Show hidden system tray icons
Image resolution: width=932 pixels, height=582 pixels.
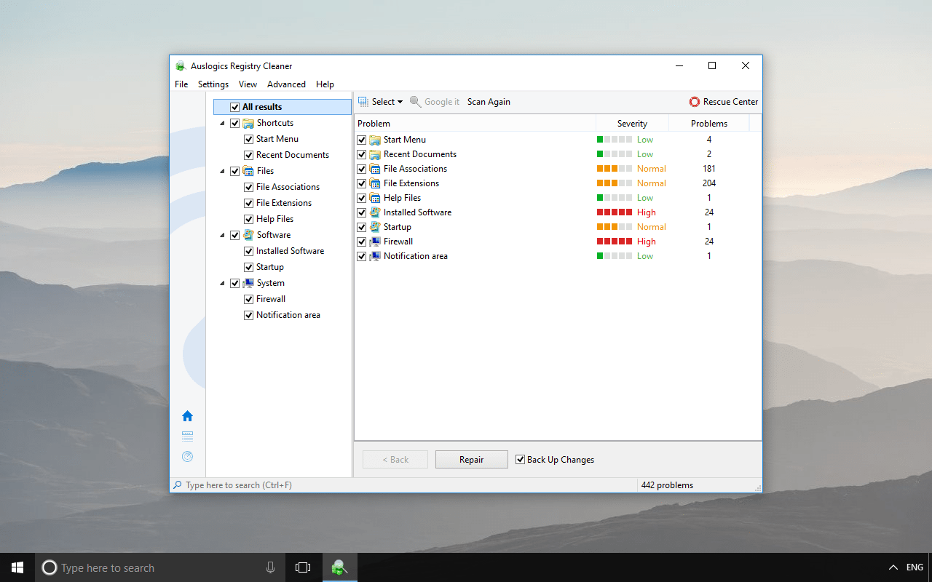(893, 567)
